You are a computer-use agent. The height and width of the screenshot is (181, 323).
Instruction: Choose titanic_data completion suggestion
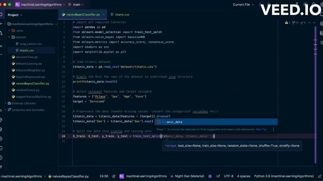coord(216,122)
